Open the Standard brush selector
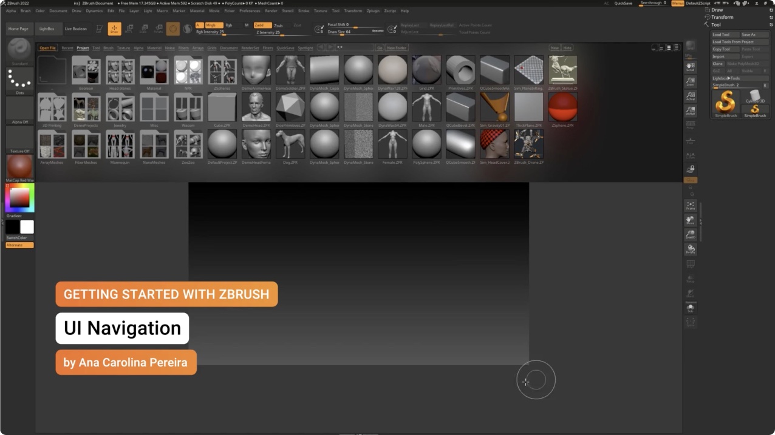Screen dimensions: 775x435 click(x=20, y=52)
